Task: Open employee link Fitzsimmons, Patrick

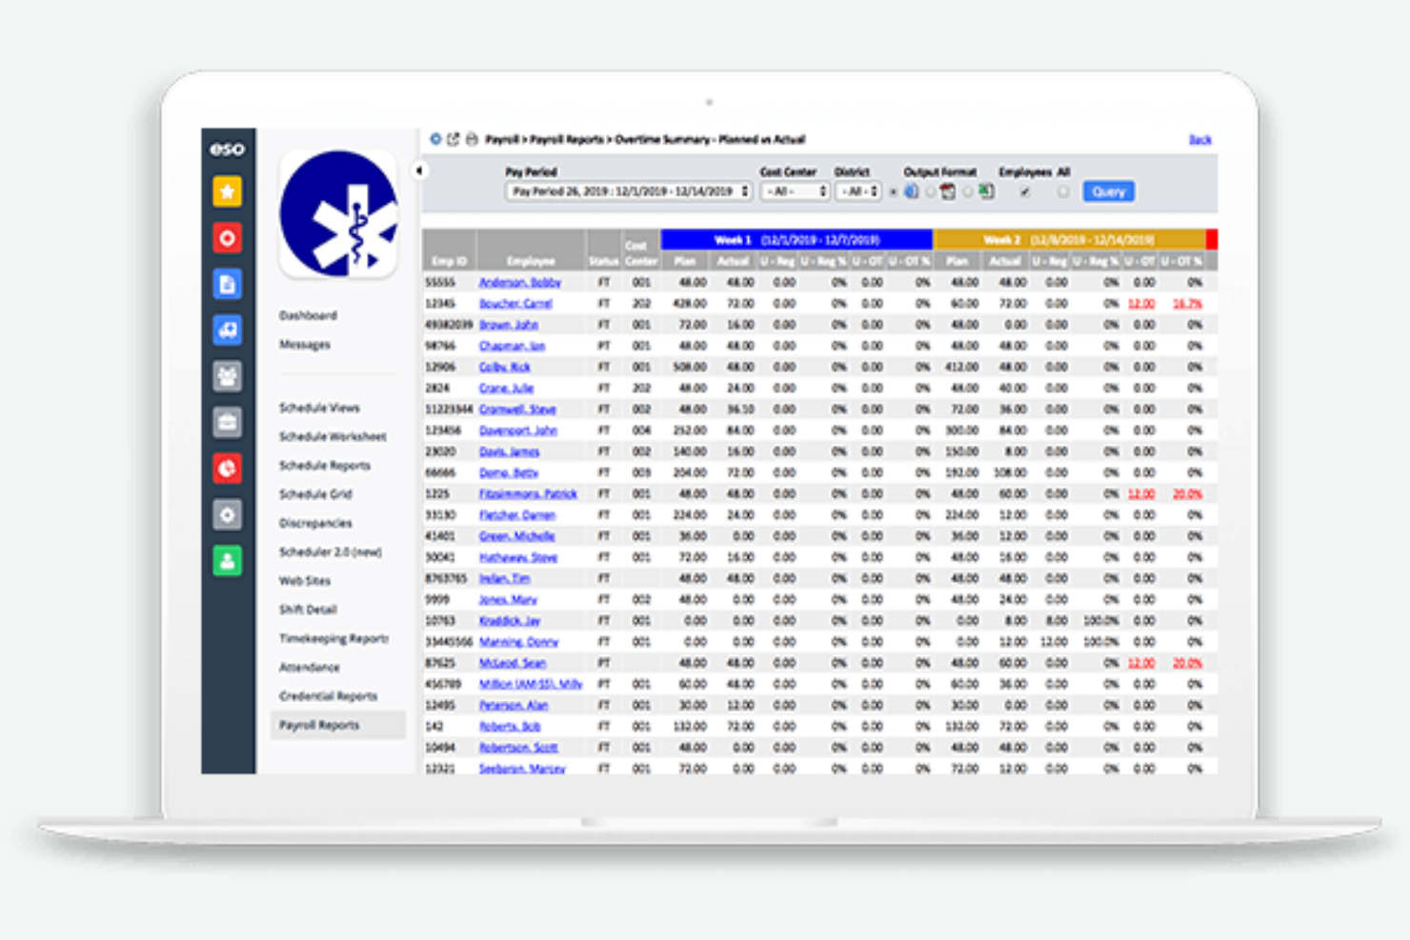Action: click(x=528, y=494)
